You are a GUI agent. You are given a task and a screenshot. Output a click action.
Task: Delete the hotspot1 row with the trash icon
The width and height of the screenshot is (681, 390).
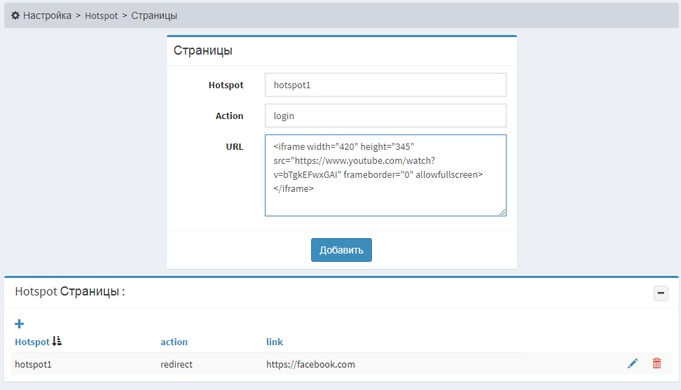[656, 363]
